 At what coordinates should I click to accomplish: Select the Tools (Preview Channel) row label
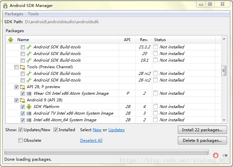50,67
